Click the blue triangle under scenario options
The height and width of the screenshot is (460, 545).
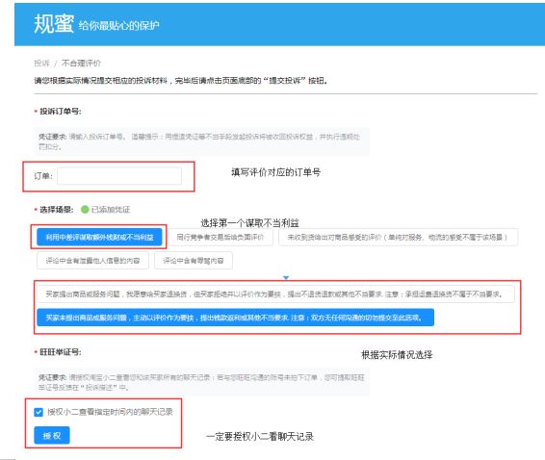(286, 277)
